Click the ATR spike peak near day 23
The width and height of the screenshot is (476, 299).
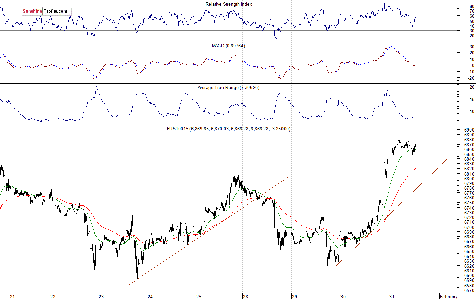pyautogui.click(x=96, y=87)
